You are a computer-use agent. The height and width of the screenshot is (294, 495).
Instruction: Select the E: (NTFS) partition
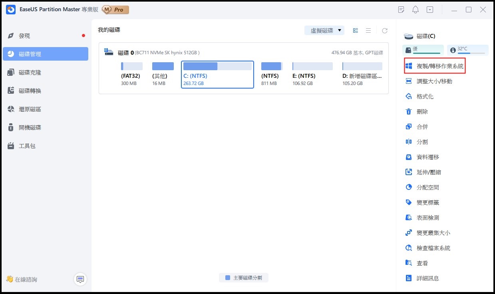tap(312, 74)
